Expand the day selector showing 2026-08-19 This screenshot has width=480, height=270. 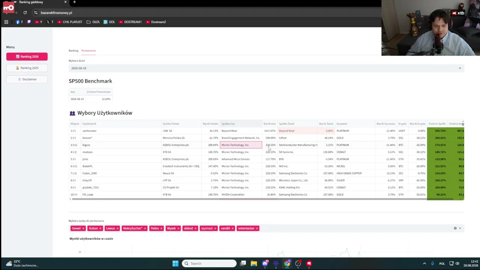coord(266,68)
